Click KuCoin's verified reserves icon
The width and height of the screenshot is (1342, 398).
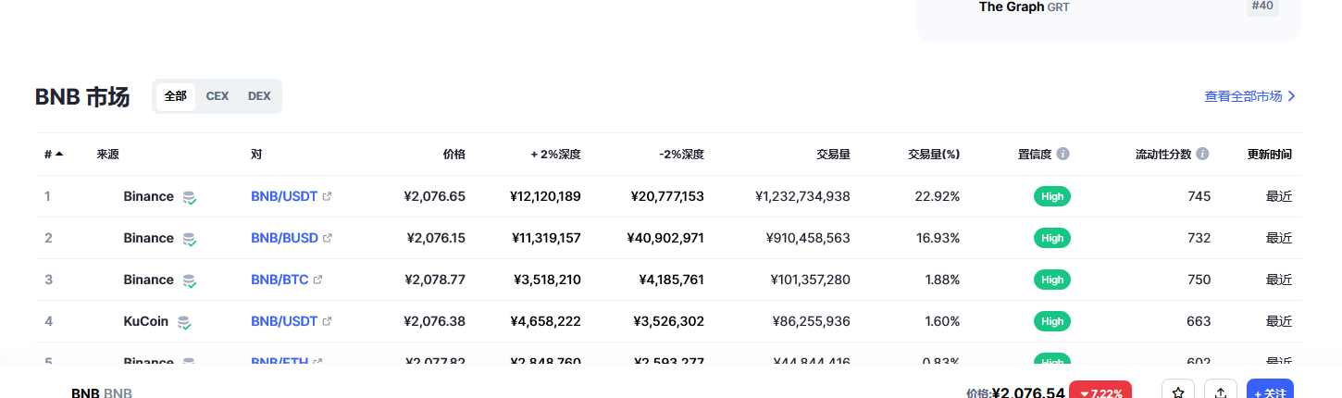click(x=184, y=322)
